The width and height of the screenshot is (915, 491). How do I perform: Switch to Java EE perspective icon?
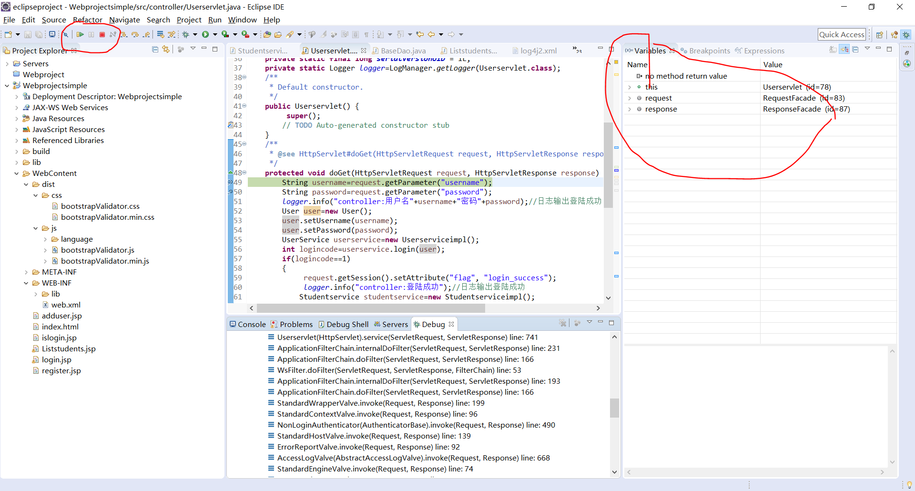894,35
